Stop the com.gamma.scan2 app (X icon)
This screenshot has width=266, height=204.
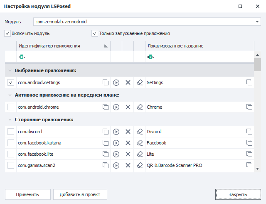click(x=128, y=165)
